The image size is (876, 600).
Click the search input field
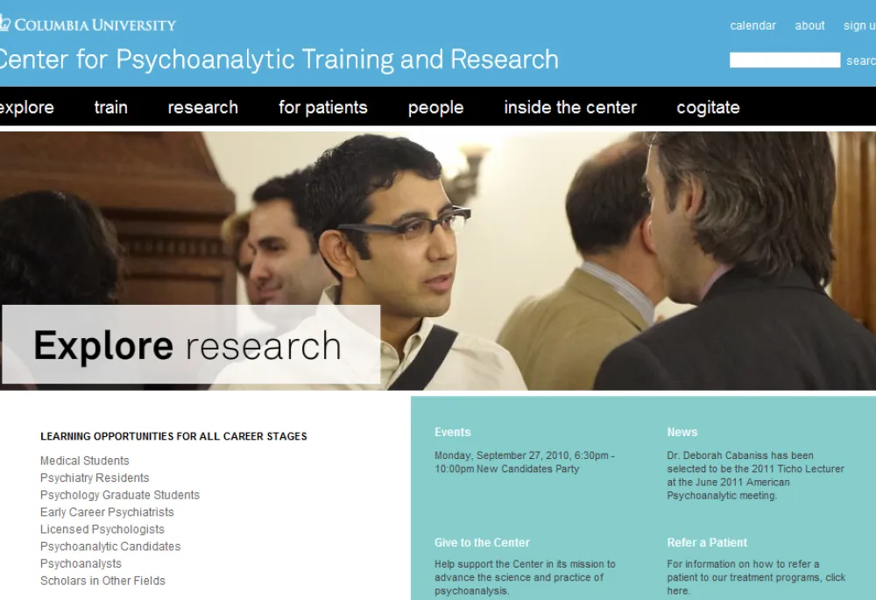click(784, 60)
